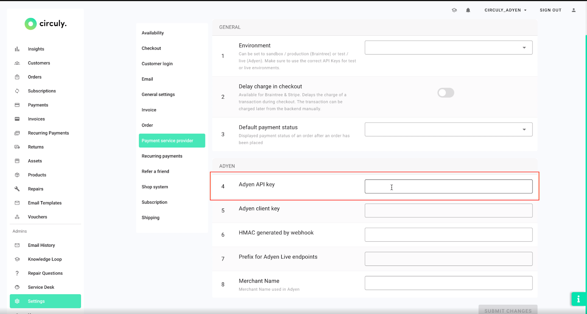Open the Environment dropdown
The image size is (587, 314).
(448, 47)
